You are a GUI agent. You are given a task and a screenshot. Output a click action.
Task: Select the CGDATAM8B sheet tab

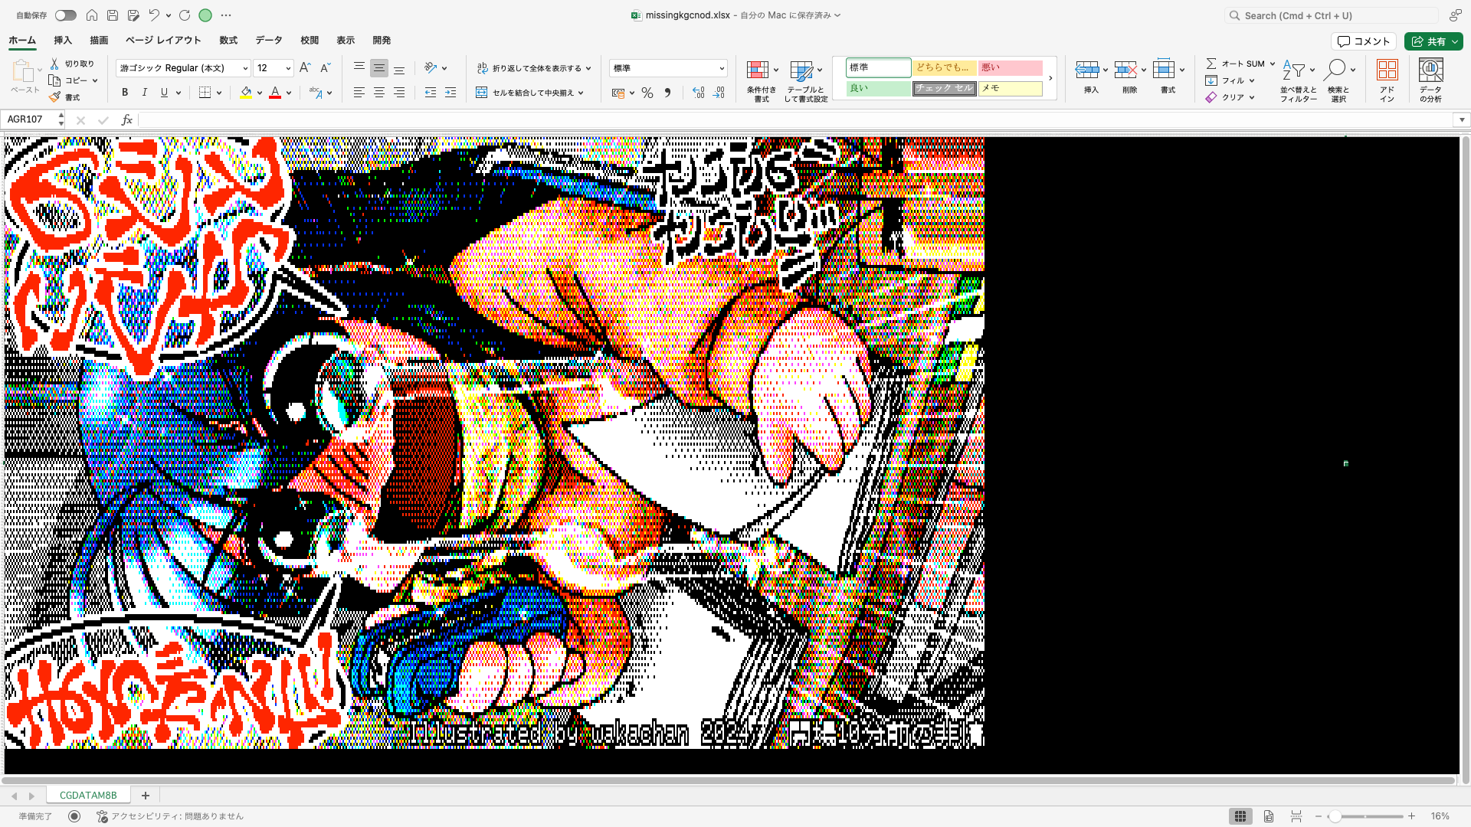tap(88, 795)
